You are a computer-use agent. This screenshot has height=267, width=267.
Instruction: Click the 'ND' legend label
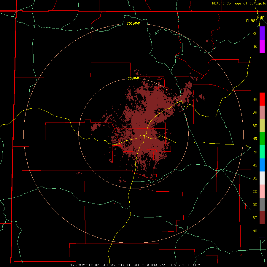255,231
